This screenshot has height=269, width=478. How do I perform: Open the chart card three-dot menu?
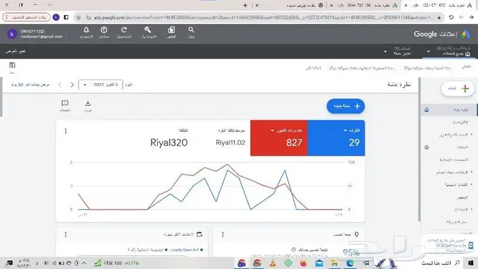(66, 131)
